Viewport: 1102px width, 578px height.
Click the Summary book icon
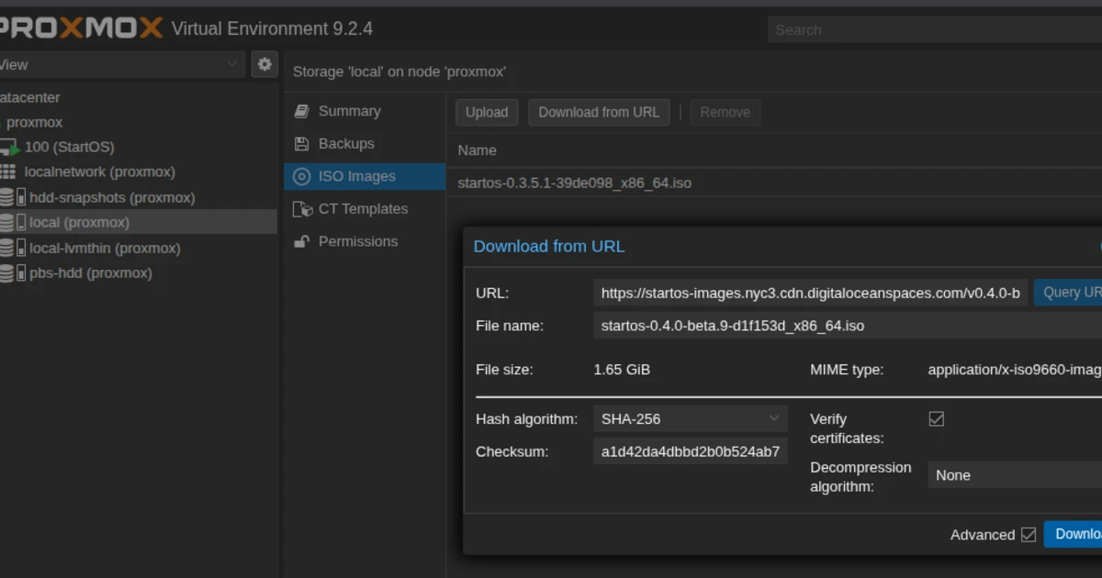pyautogui.click(x=301, y=111)
